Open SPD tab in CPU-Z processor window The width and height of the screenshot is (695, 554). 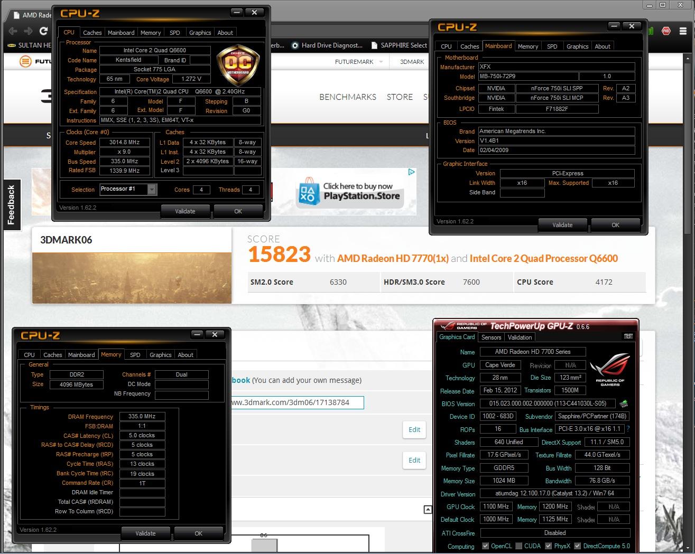pos(174,33)
